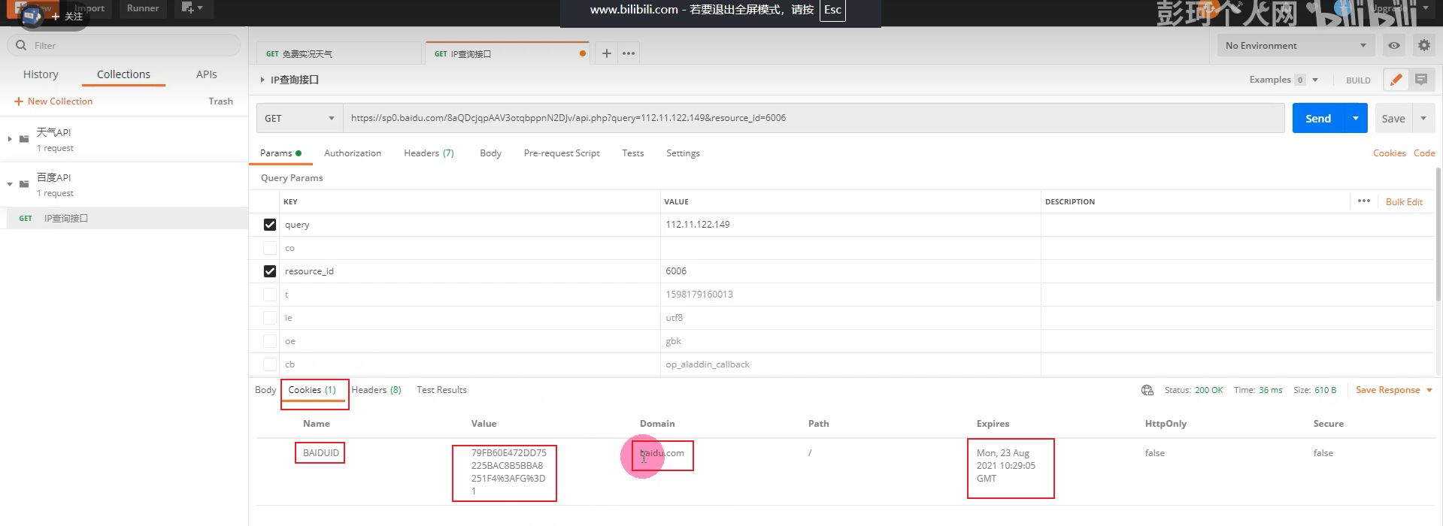
Task: Click the network security globe-lock icon
Action: click(x=1147, y=390)
